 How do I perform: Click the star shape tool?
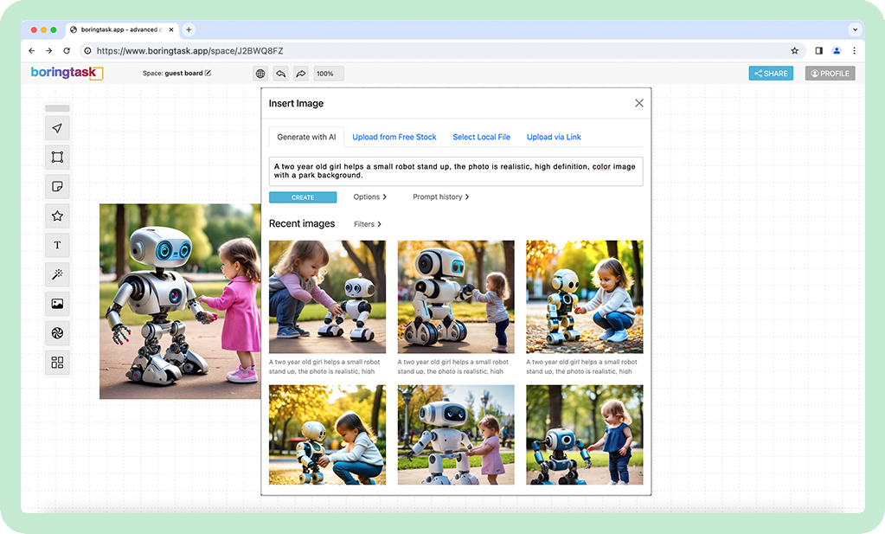[x=57, y=216]
